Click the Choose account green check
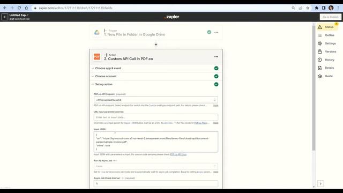 (x=216, y=76)
